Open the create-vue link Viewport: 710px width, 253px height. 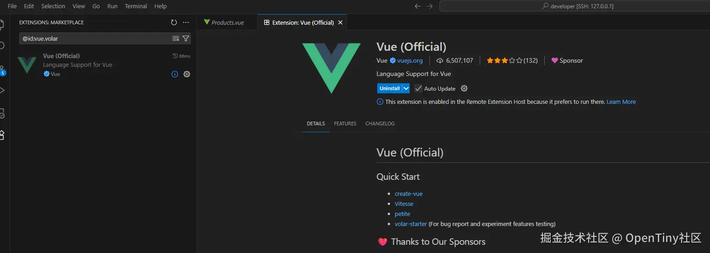(x=409, y=194)
